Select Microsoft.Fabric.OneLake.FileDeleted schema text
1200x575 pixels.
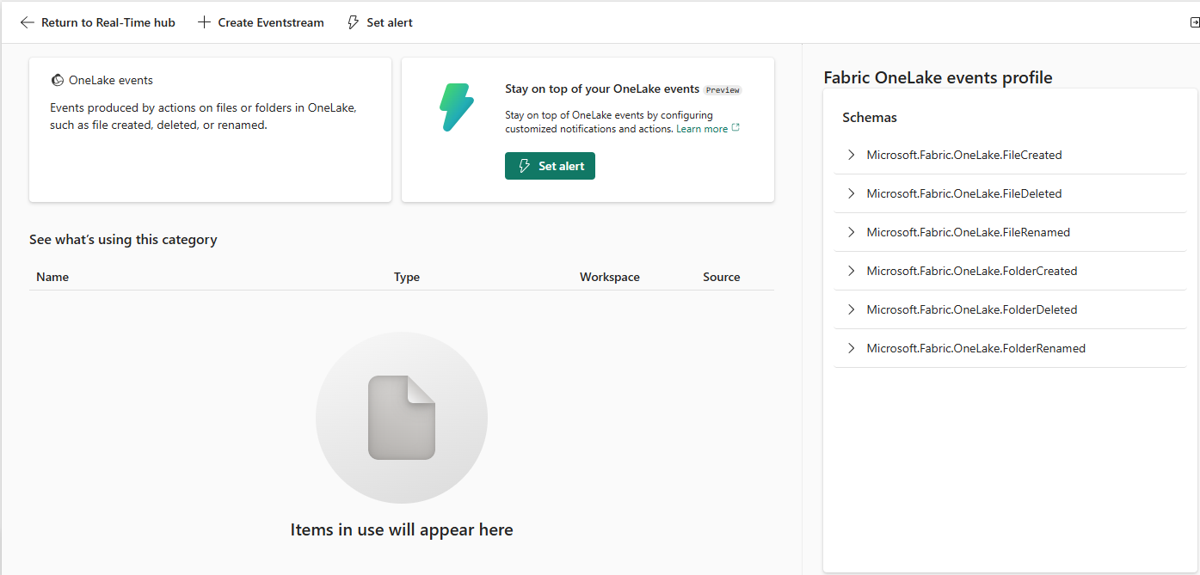click(x=964, y=193)
